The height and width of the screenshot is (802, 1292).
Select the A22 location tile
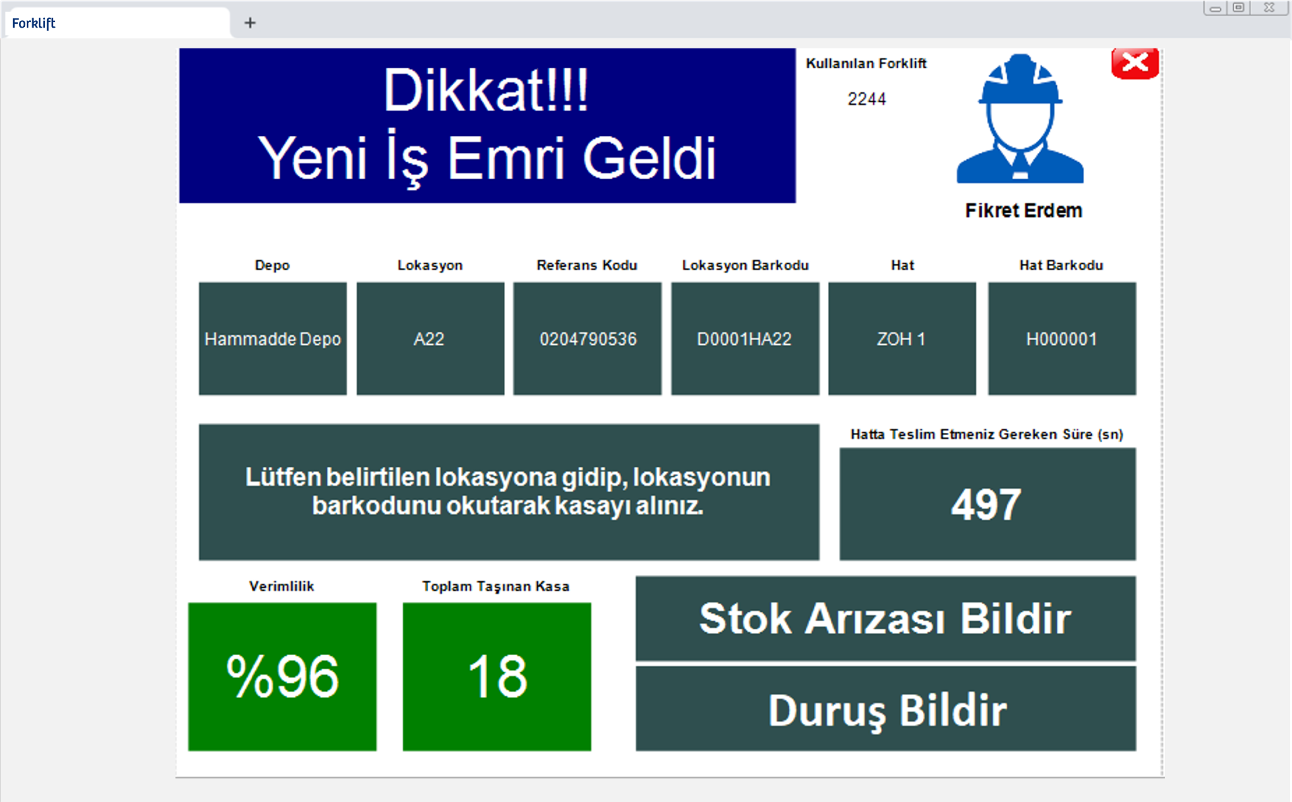coord(430,338)
